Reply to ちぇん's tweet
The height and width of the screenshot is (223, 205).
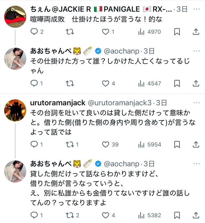(x=34, y=32)
